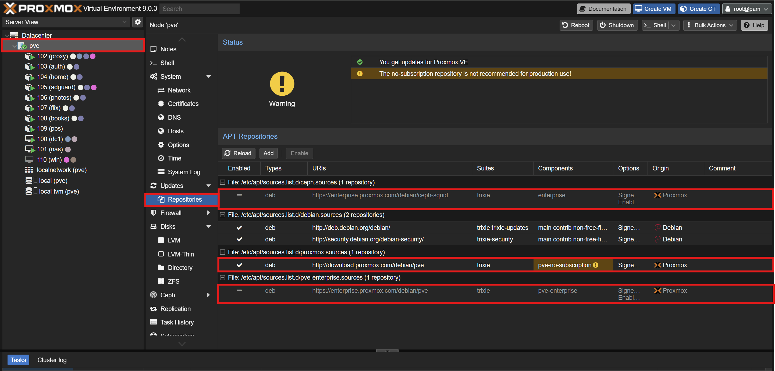
Task: Click the pve-no-subscription warning icon
Action: click(595, 265)
